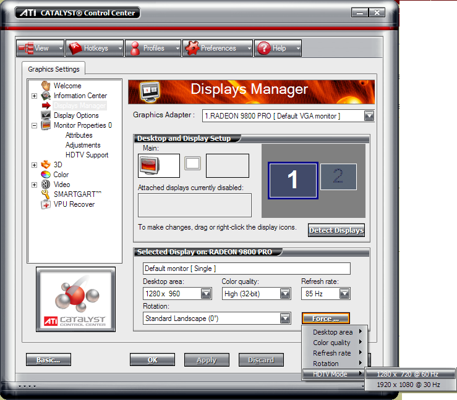Click the Preferences gear icon
This screenshot has width=457, height=400.
click(x=192, y=48)
